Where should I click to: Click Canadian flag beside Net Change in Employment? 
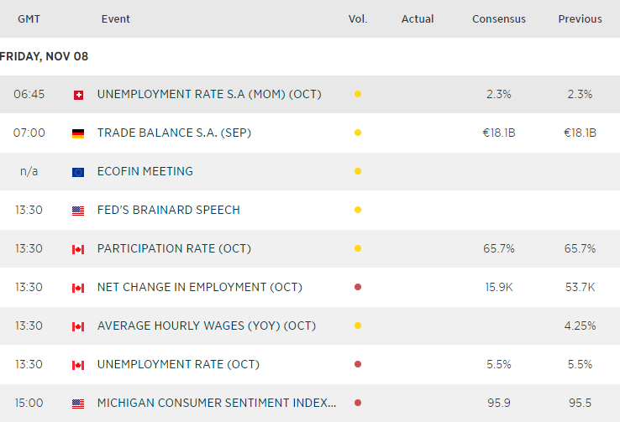click(78, 288)
